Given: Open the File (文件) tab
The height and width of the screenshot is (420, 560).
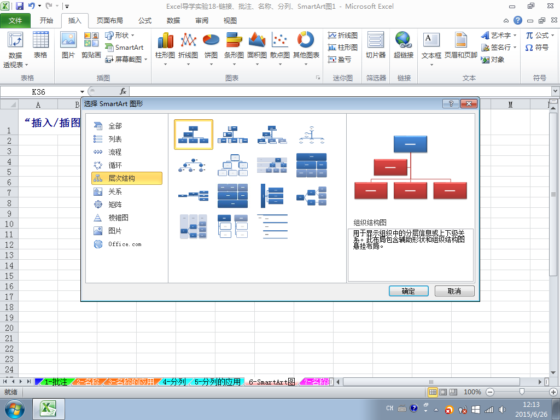Looking at the screenshot, I should coord(15,21).
